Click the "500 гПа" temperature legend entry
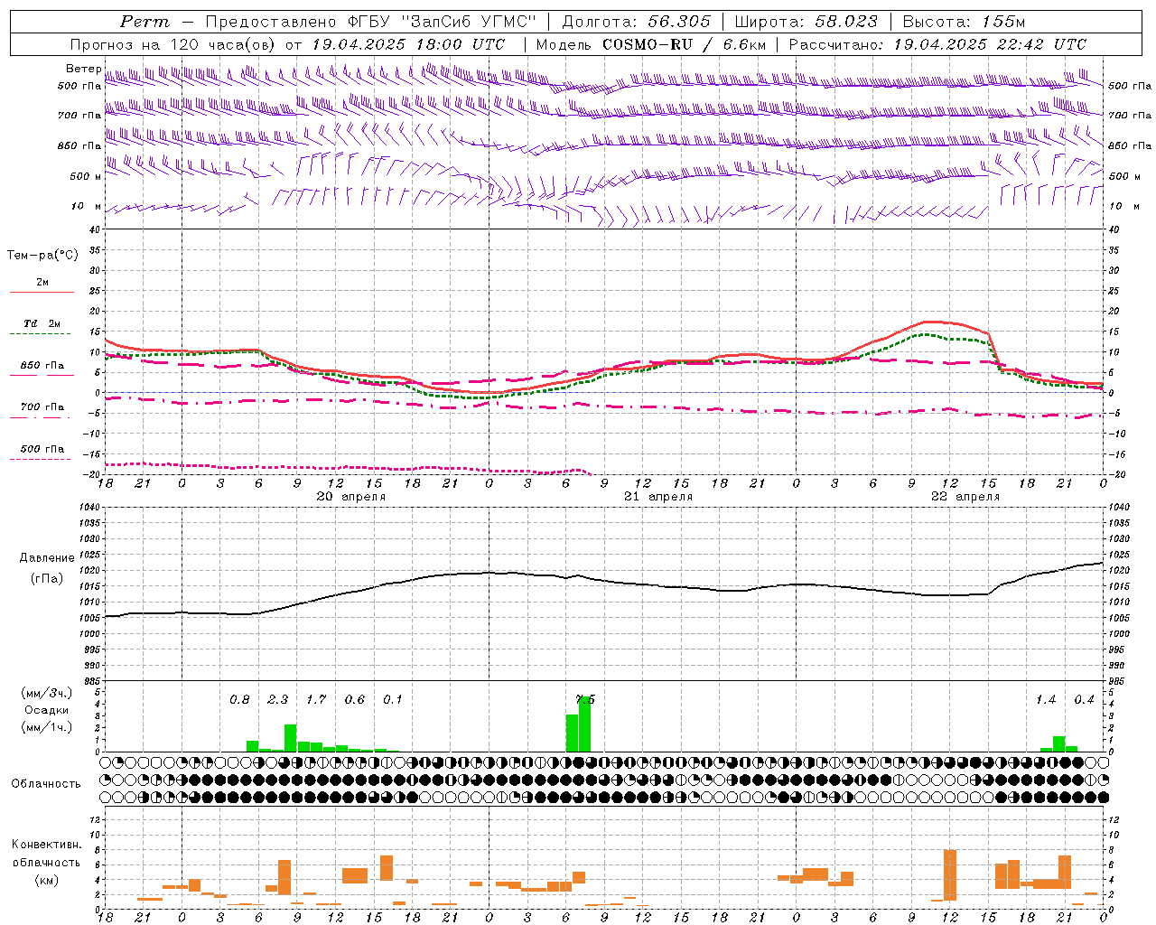Image resolution: width=1156 pixels, height=925 pixels. tap(42, 449)
